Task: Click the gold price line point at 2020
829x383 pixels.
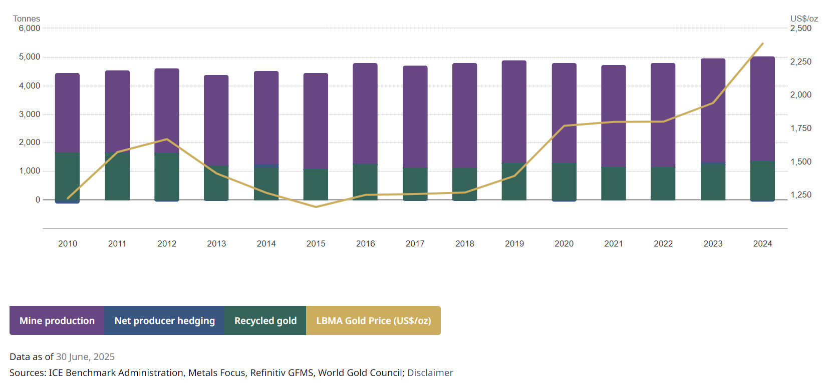Action: pos(564,126)
